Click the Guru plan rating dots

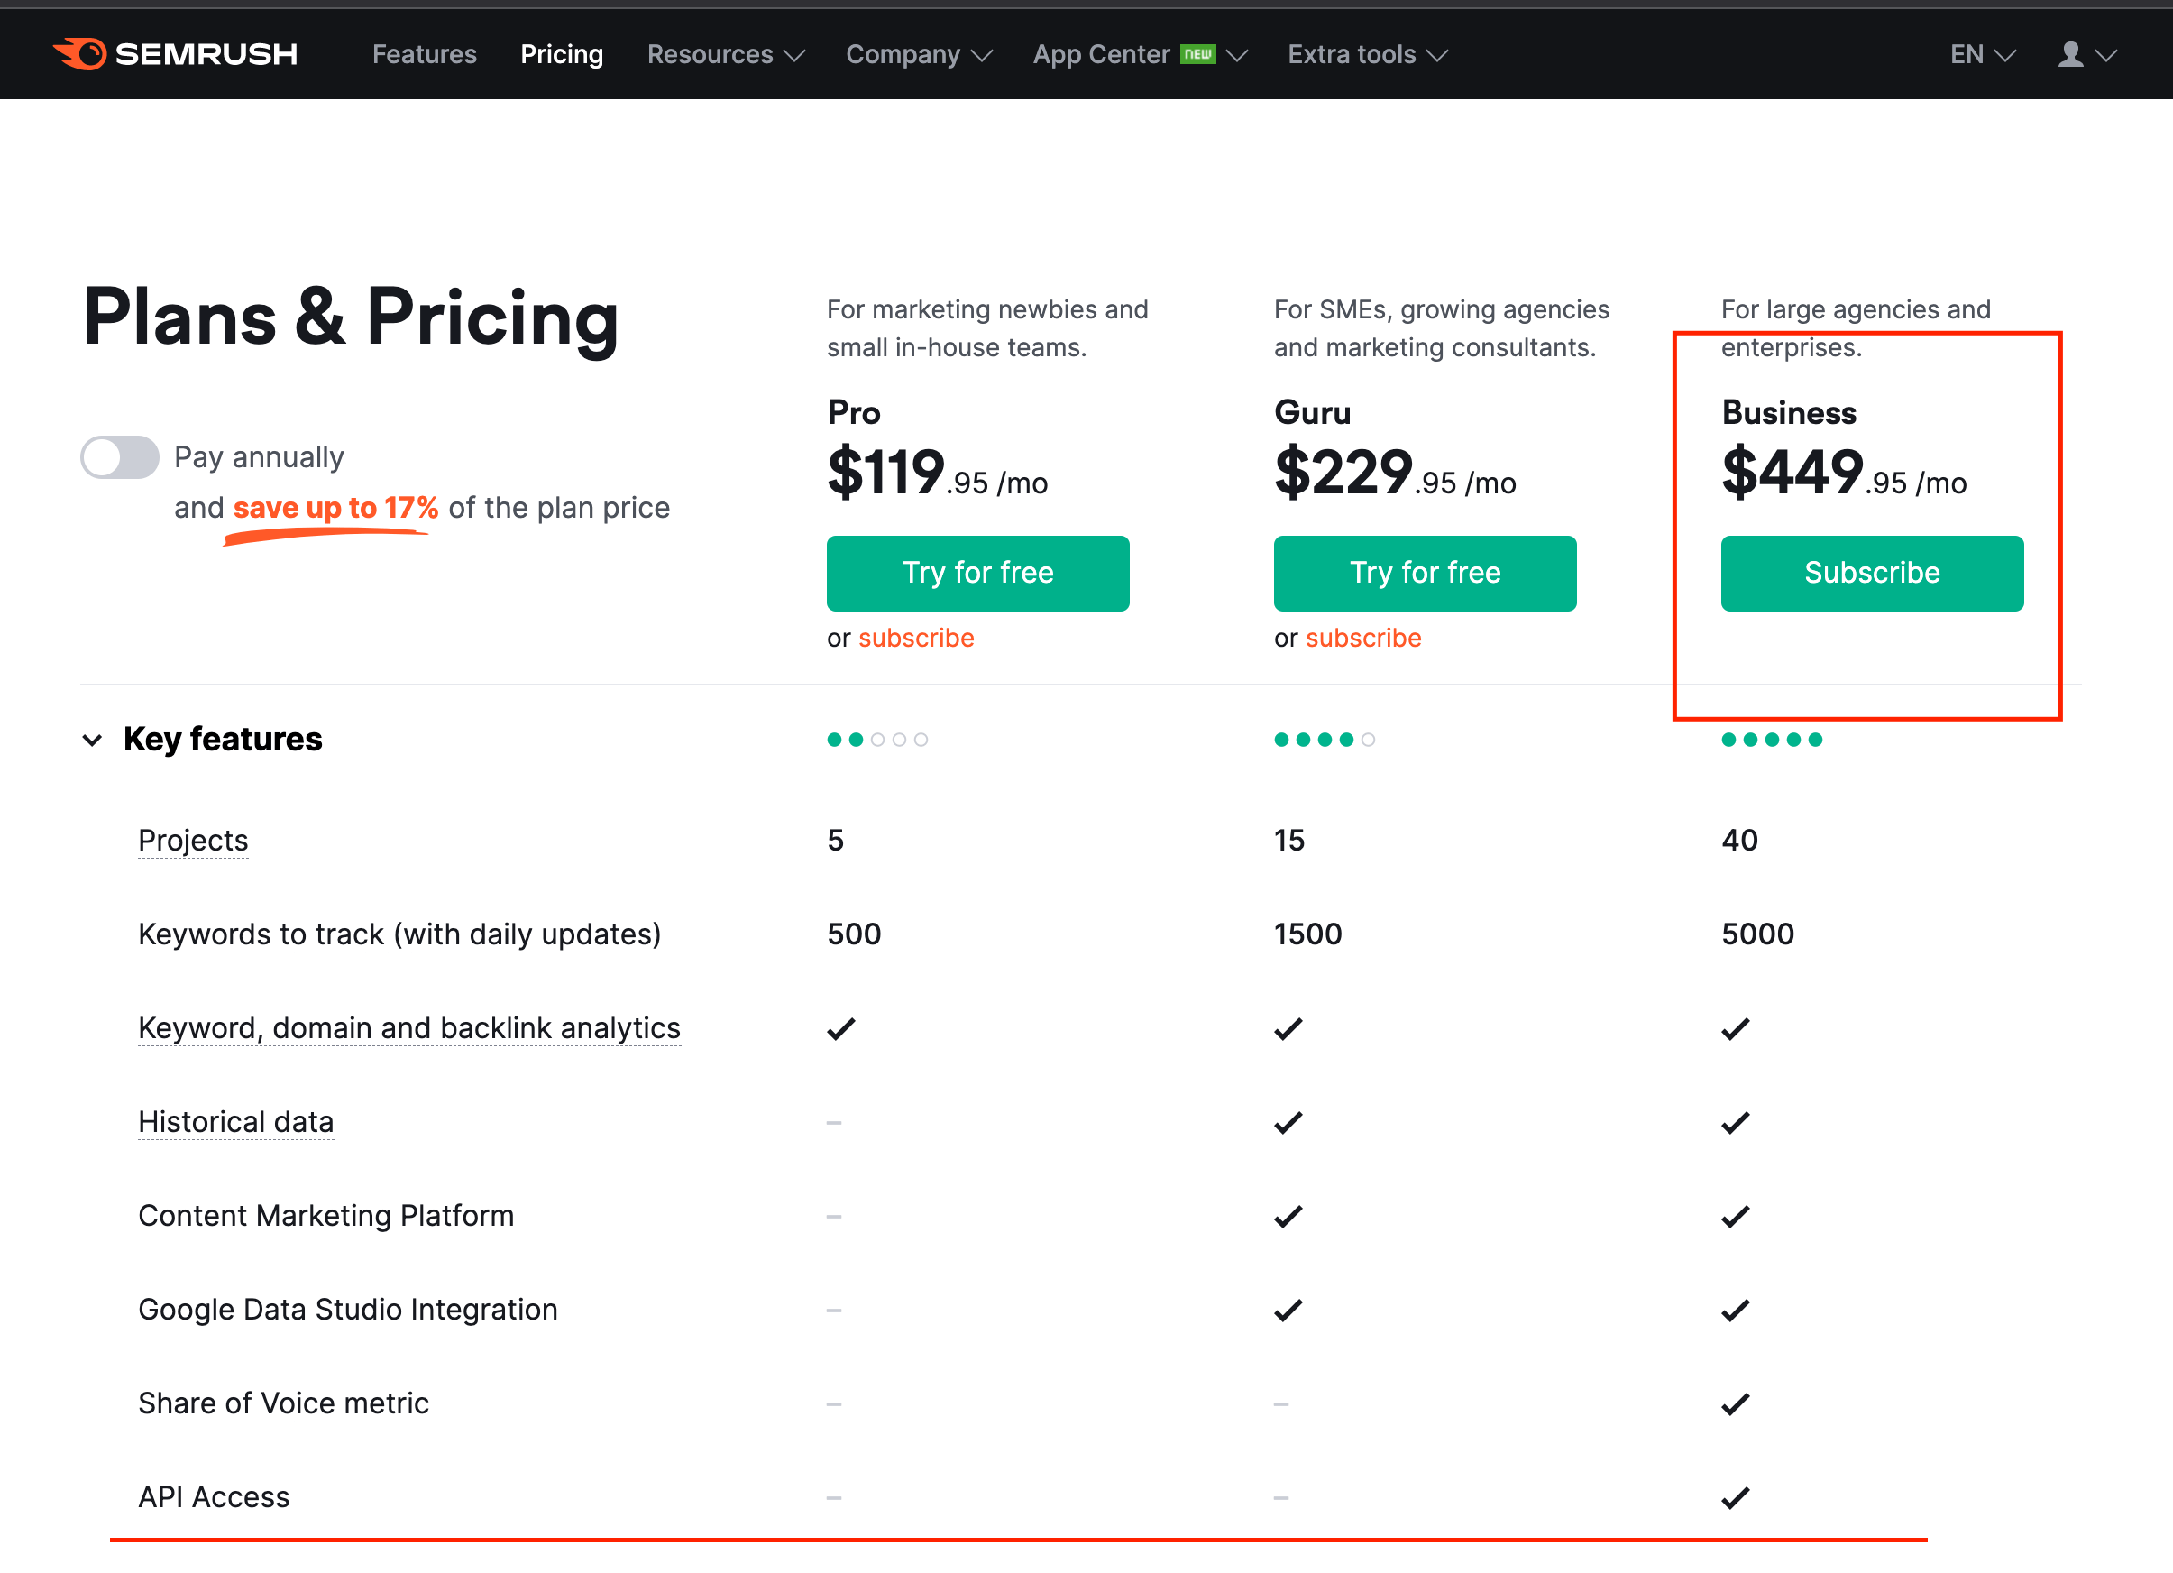tap(1325, 739)
